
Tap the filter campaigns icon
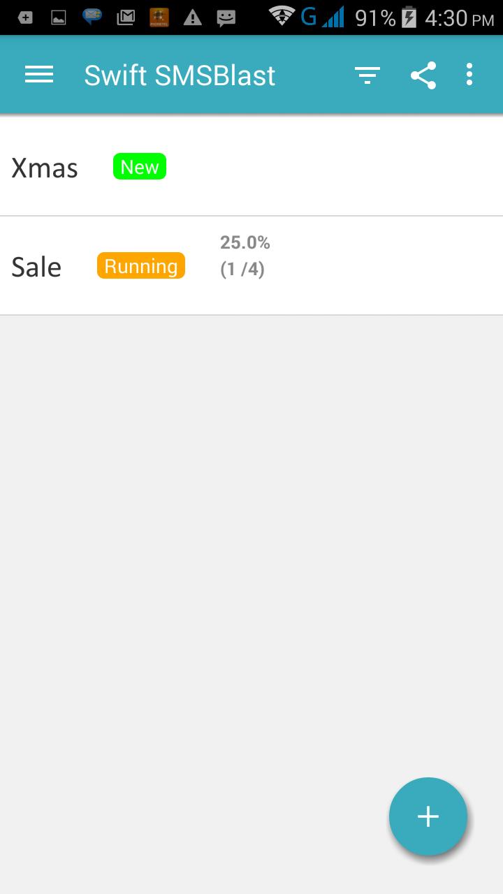[x=367, y=75]
